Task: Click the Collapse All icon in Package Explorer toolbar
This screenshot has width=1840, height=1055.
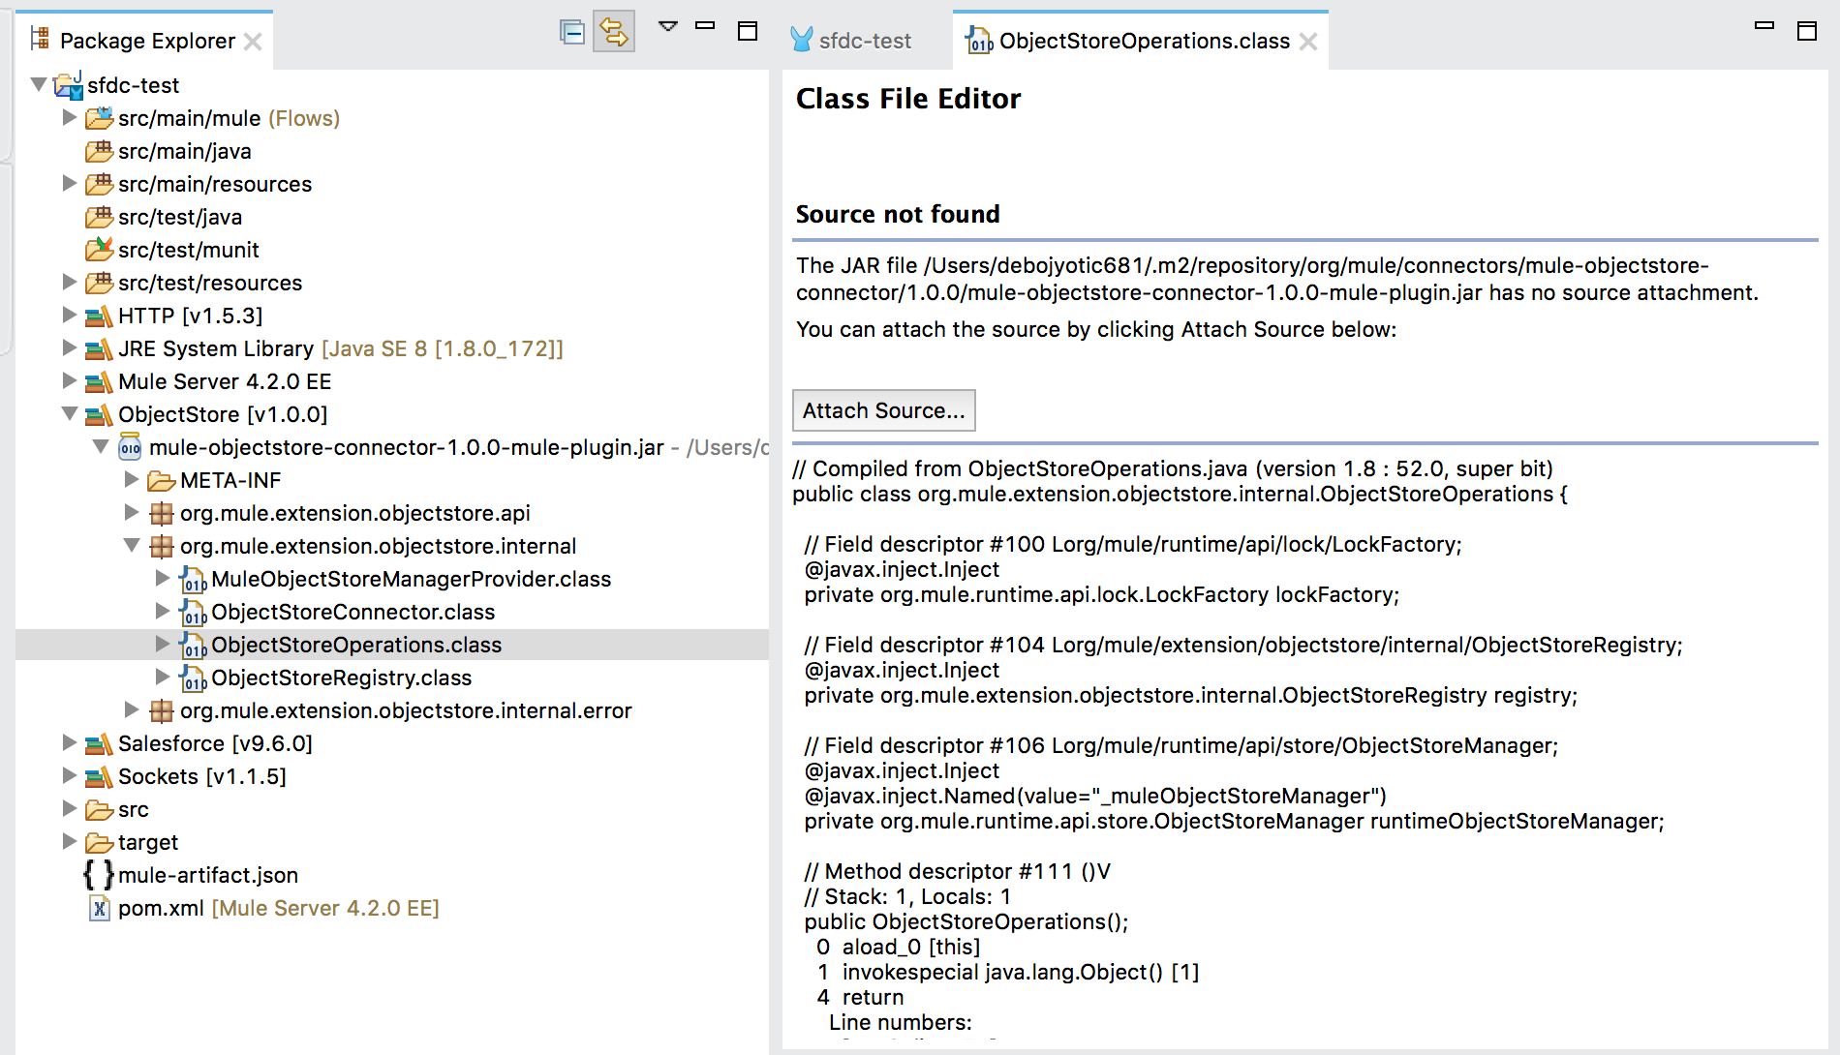Action: click(571, 31)
